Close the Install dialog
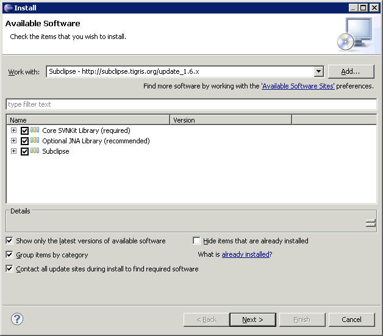Image resolution: width=383 pixels, height=336 pixels. pyautogui.click(x=374, y=8)
